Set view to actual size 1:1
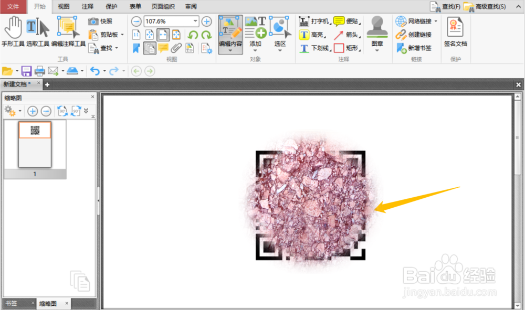Screen dimensions: 525x310 pos(136,35)
